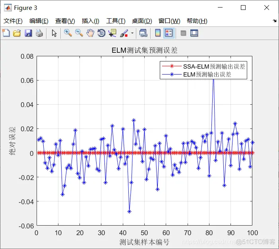Maximize the Figure 3 window
The image size is (279, 249).
point(243,8)
